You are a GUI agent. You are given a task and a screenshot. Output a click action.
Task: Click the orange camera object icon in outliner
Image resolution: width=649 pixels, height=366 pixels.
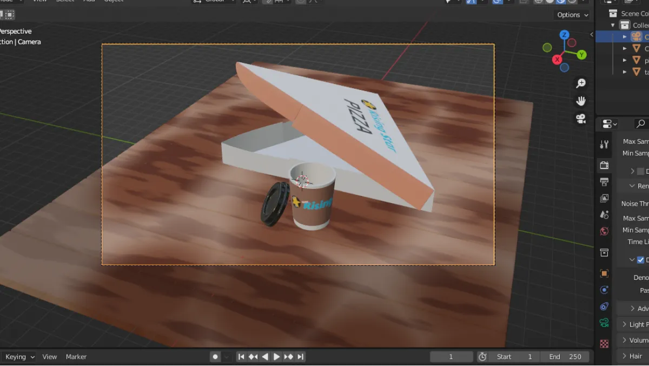click(637, 37)
